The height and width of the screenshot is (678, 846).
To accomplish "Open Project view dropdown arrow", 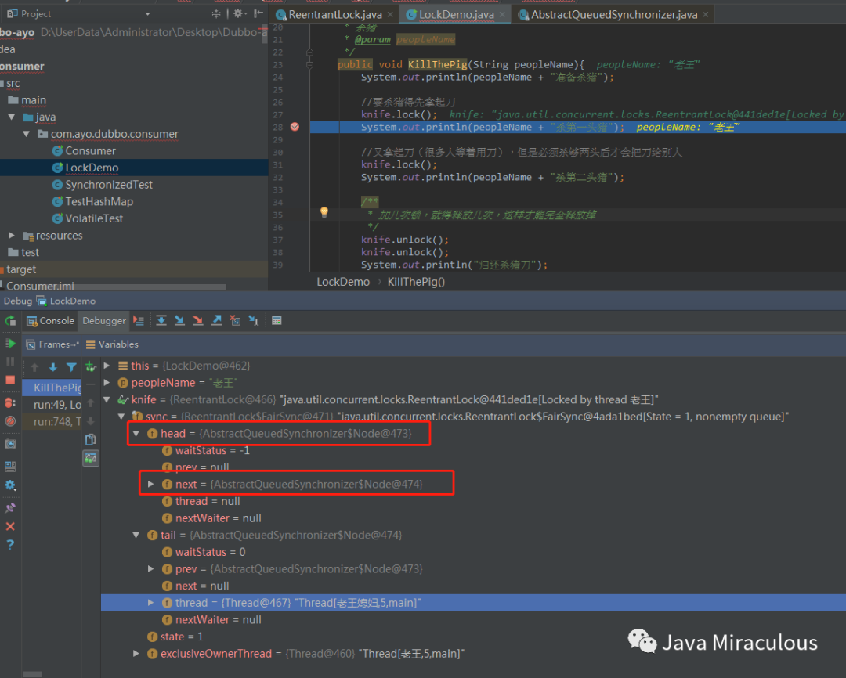I will [148, 14].
